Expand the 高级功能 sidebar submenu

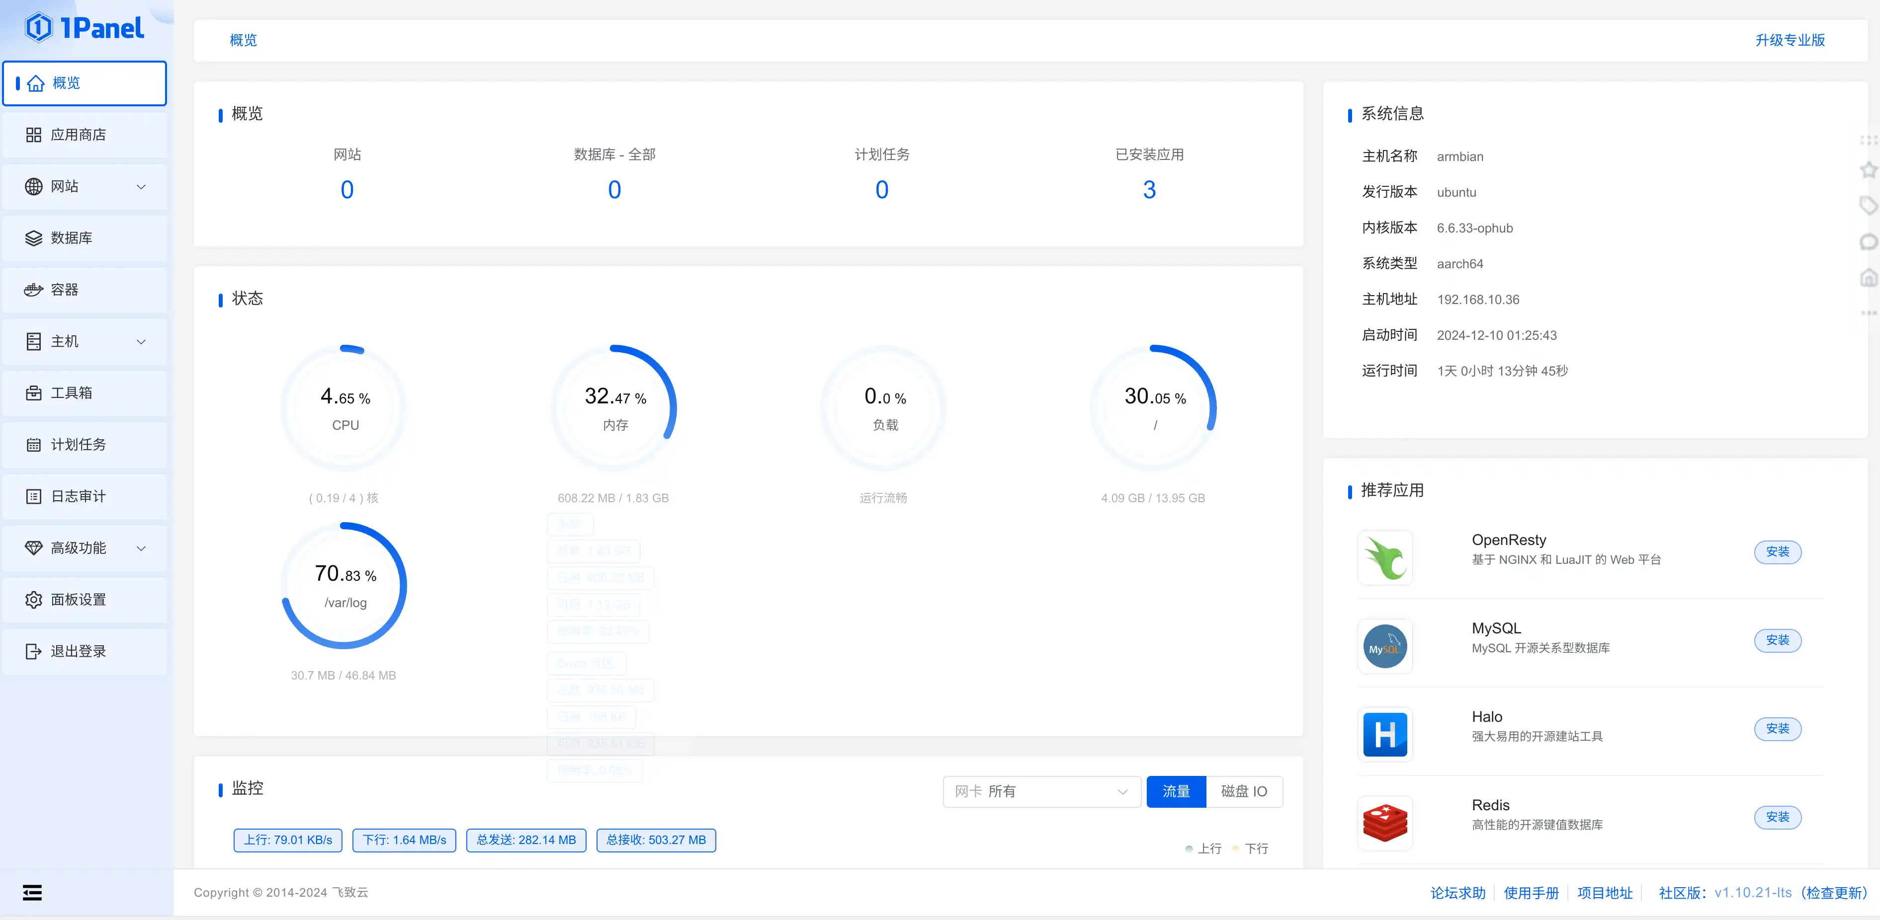click(141, 548)
